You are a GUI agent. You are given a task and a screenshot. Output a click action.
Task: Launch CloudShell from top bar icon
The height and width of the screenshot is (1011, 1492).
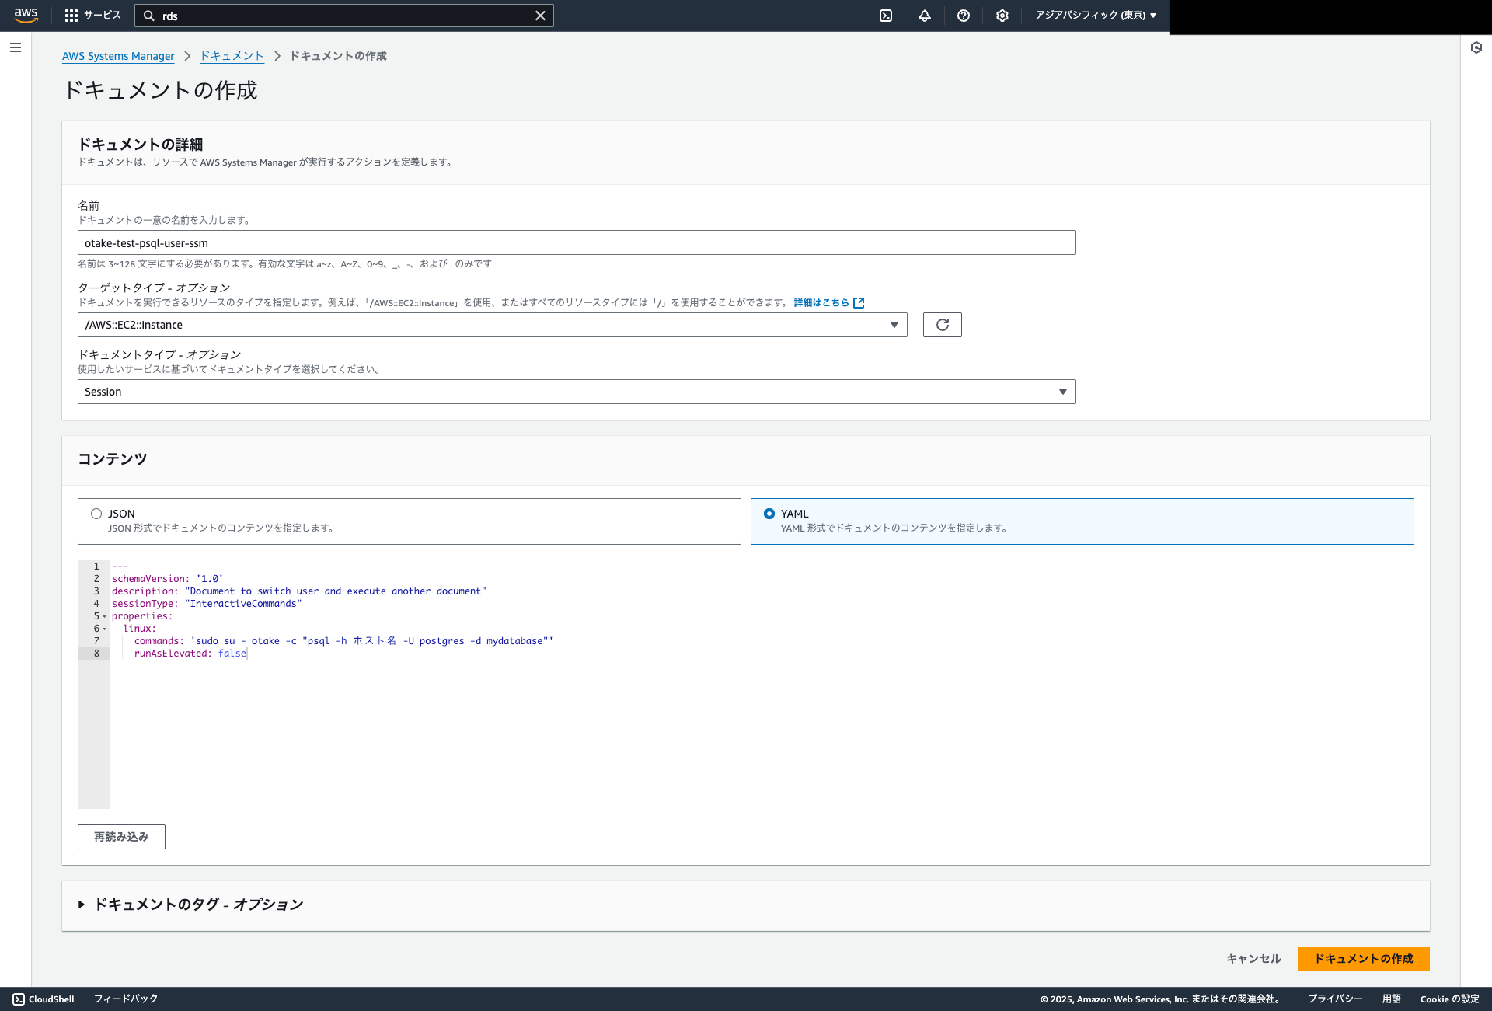pos(886,16)
